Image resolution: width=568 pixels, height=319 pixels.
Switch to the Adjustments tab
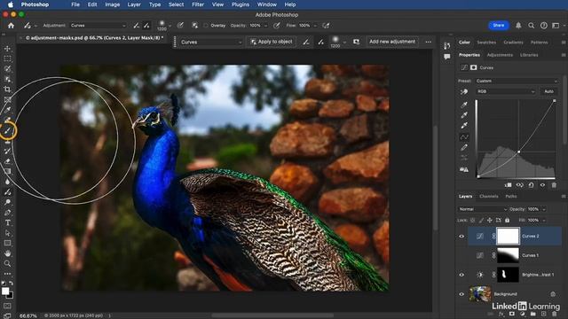500,55
